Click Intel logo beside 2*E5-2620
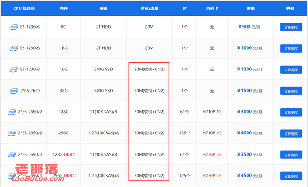The image size is (308, 187). 14,91
